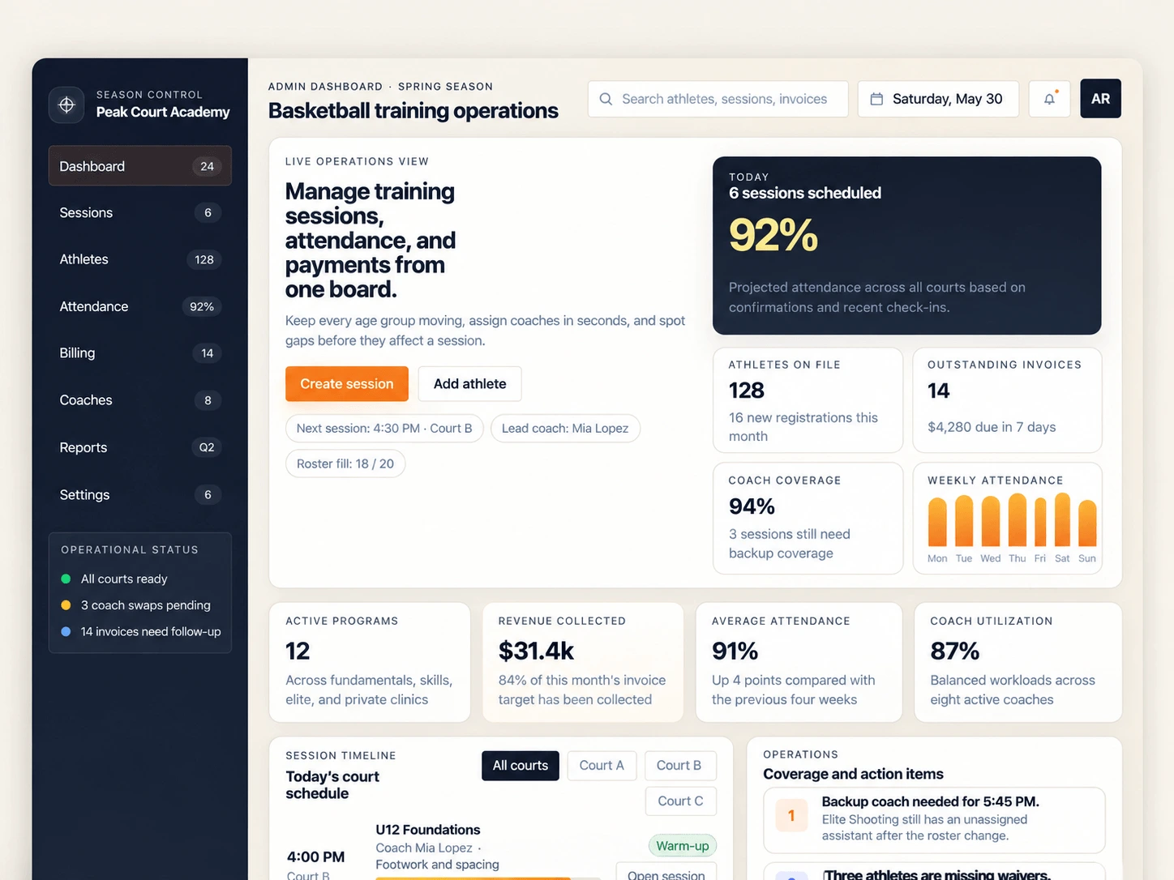This screenshot has height=880, width=1174.
Task: Open the Billing page
Action: coord(140,353)
